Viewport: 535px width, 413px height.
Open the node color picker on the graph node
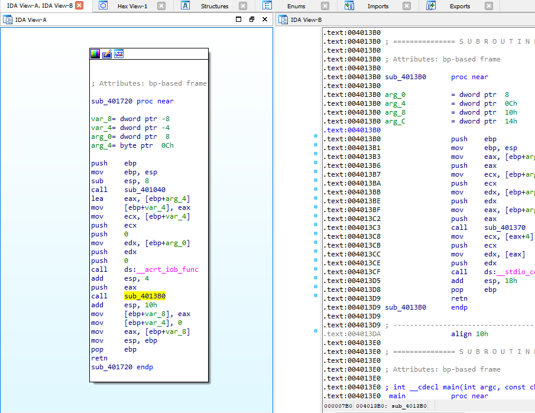pyautogui.click(x=95, y=53)
